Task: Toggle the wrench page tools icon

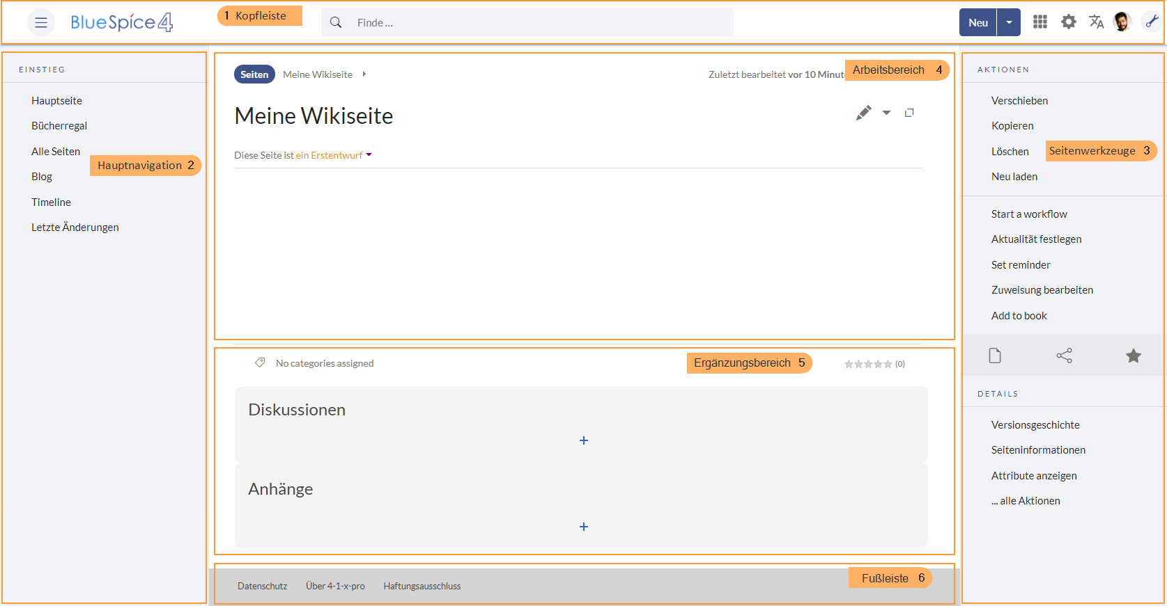Action: click(1152, 22)
